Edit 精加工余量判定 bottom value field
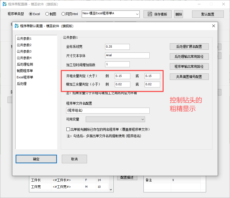 [x=152, y=84]
